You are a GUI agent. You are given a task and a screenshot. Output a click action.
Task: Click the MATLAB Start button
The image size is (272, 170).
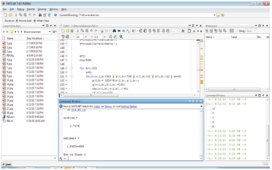pyautogui.click(x=7, y=164)
